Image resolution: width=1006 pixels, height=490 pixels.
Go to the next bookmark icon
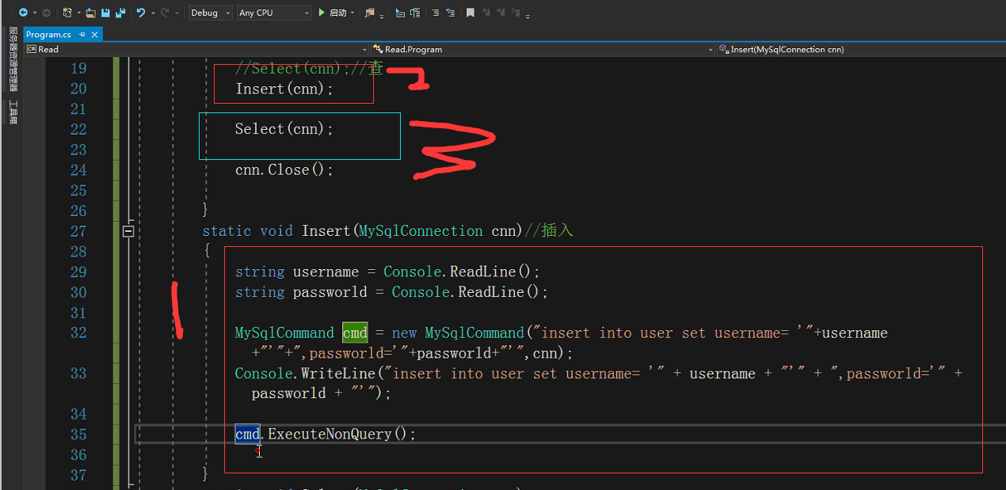click(x=501, y=13)
